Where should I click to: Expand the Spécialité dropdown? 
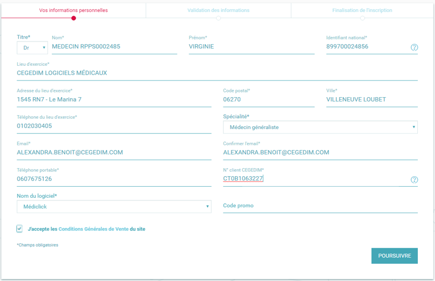click(320, 127)
